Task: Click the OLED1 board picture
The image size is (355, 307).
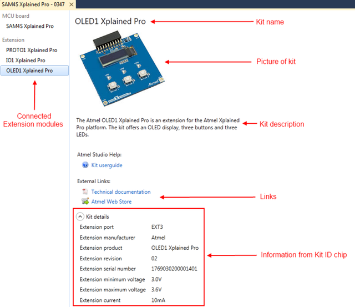Action: tap(122, 68)
